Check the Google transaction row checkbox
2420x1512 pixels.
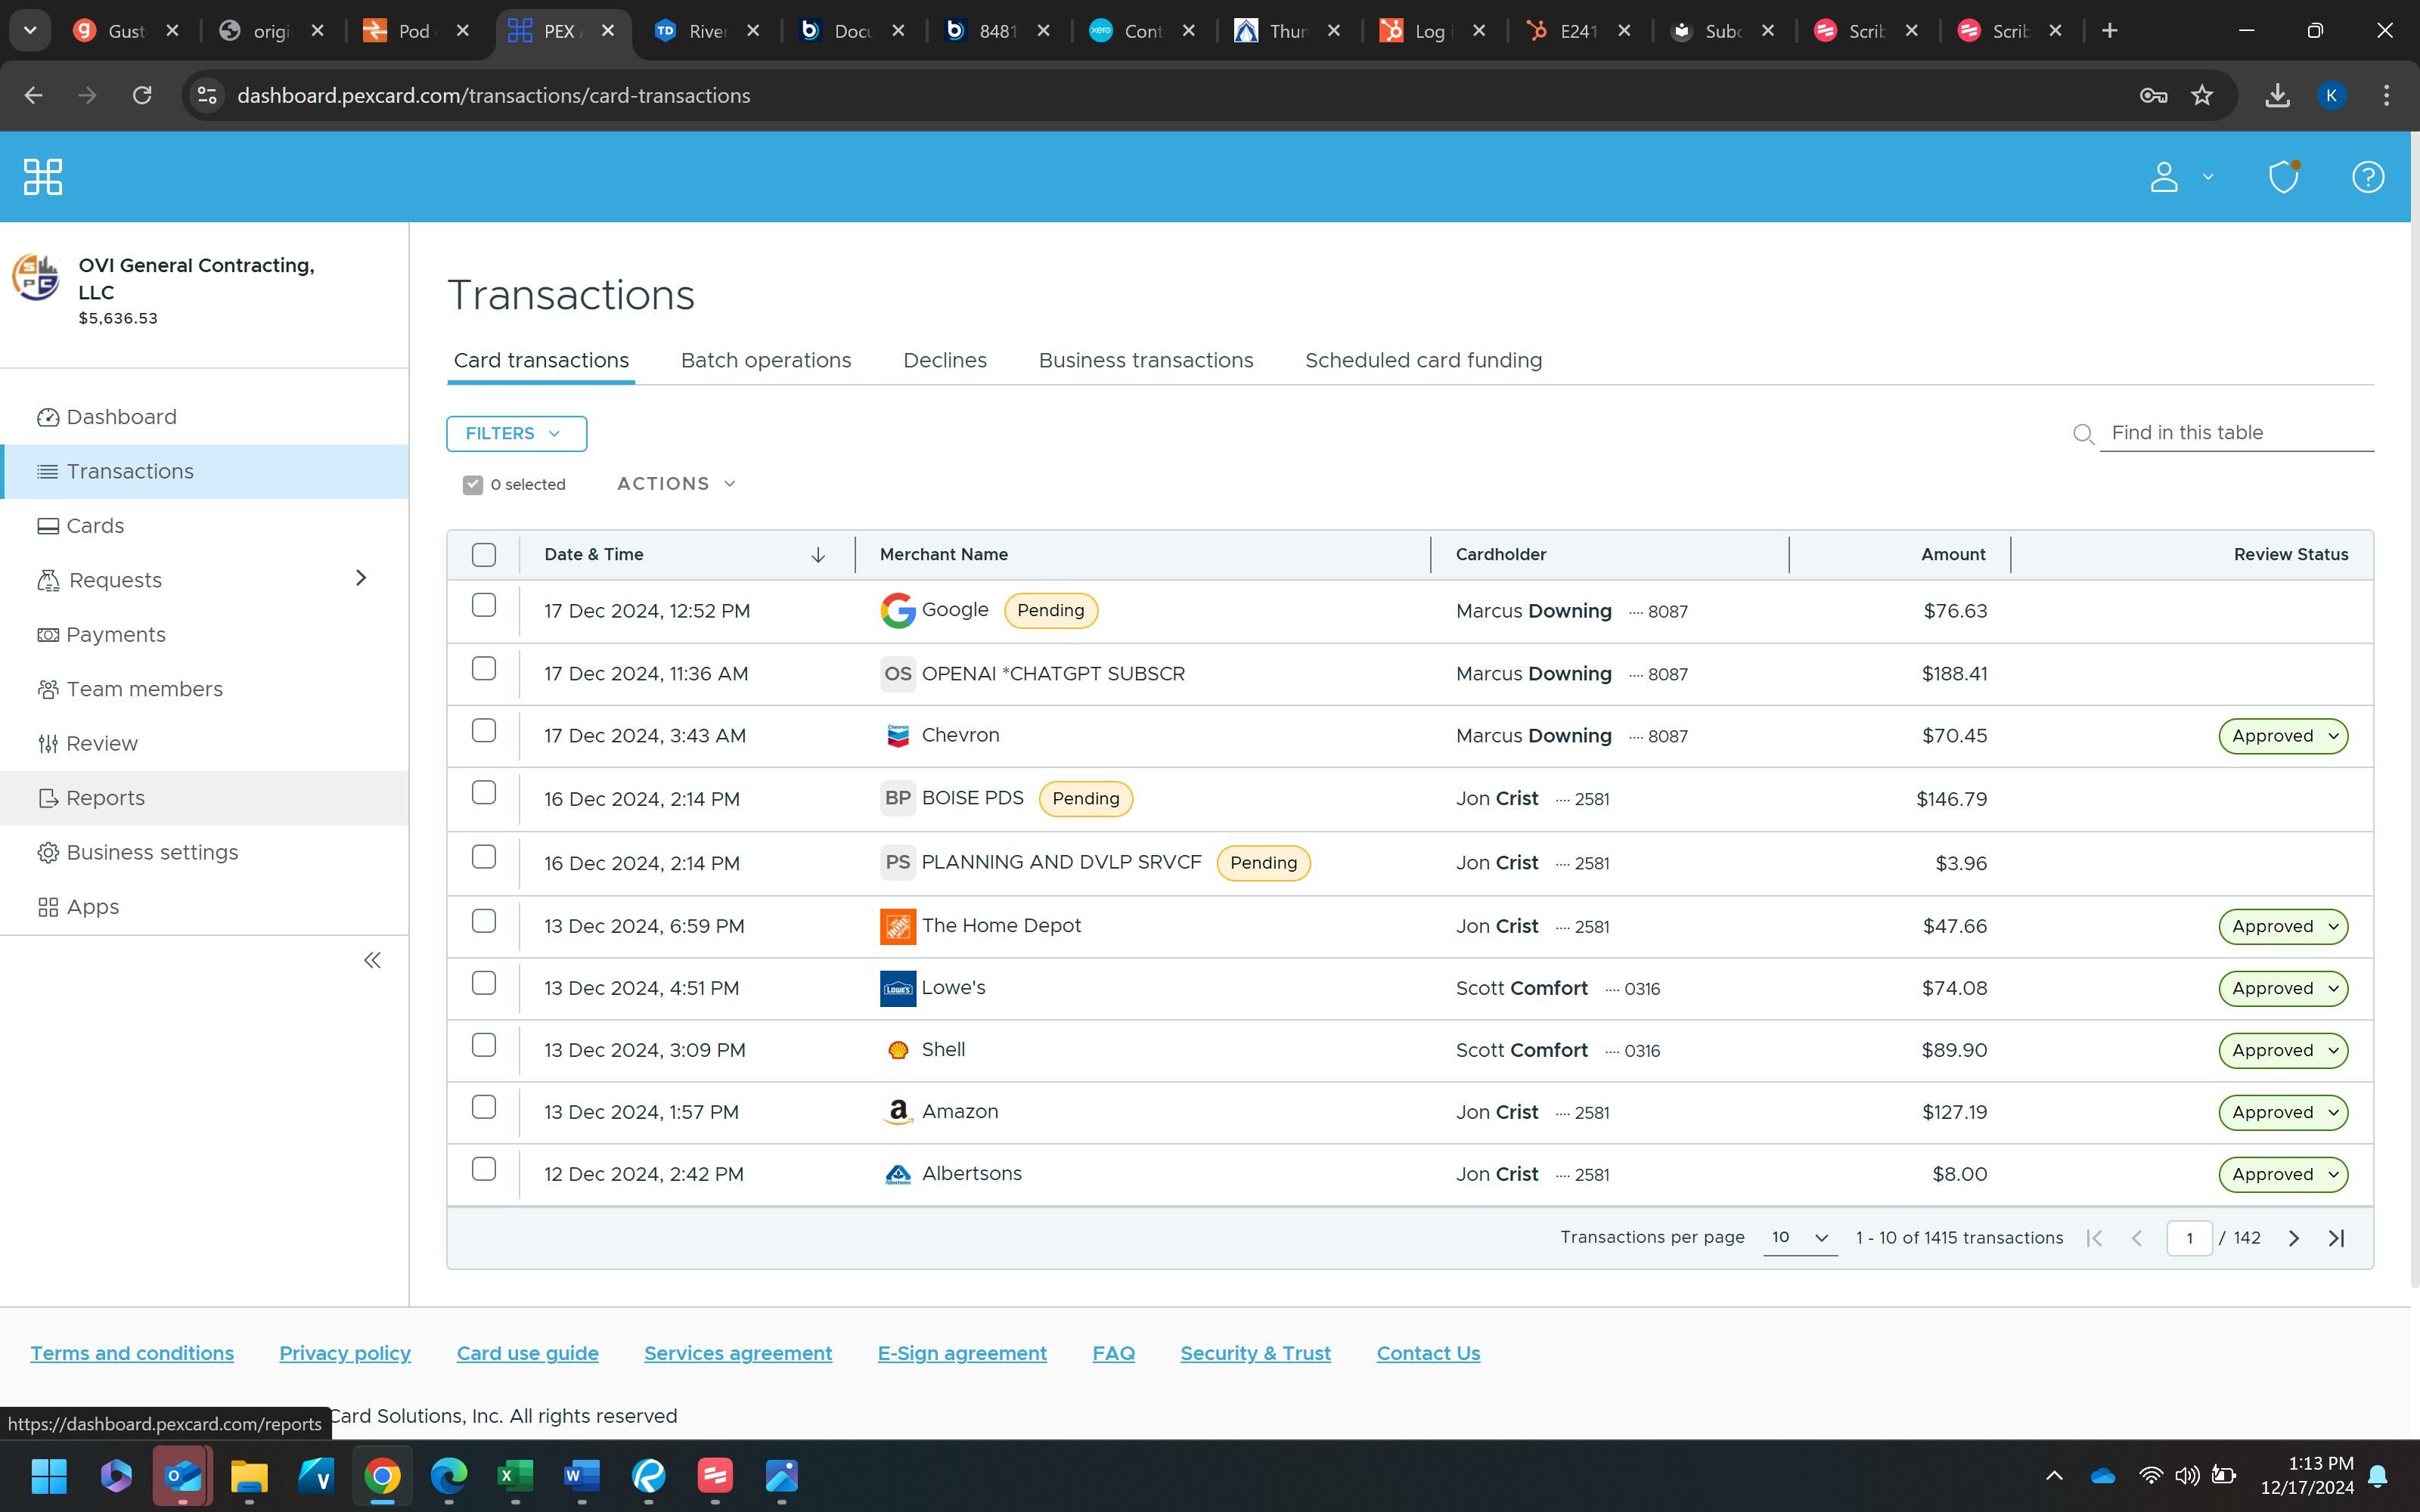click(484, 606)
